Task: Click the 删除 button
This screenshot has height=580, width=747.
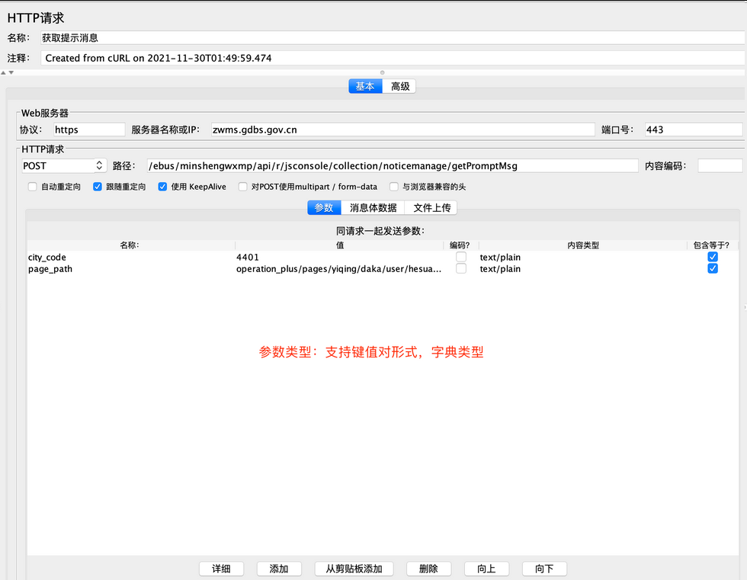Action: click(x=428, y=569)
